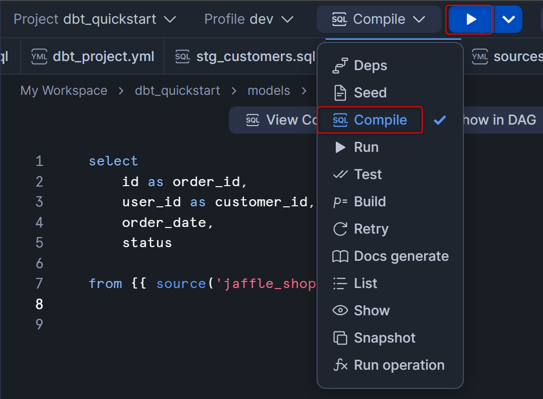Click the Retry circular arrow icon
543x399 pixels.
coord(340,229)
